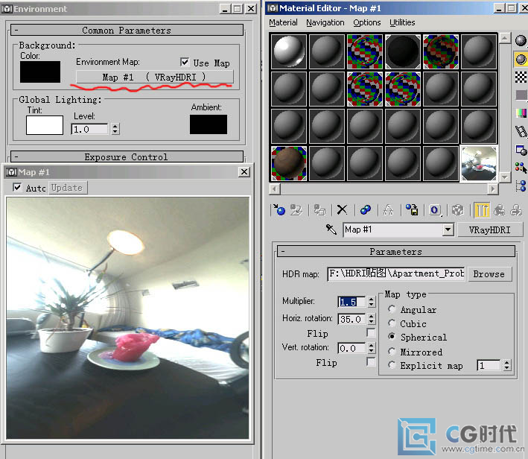
Task: Select Mirrored map type
Action: (x=392, y=352)
